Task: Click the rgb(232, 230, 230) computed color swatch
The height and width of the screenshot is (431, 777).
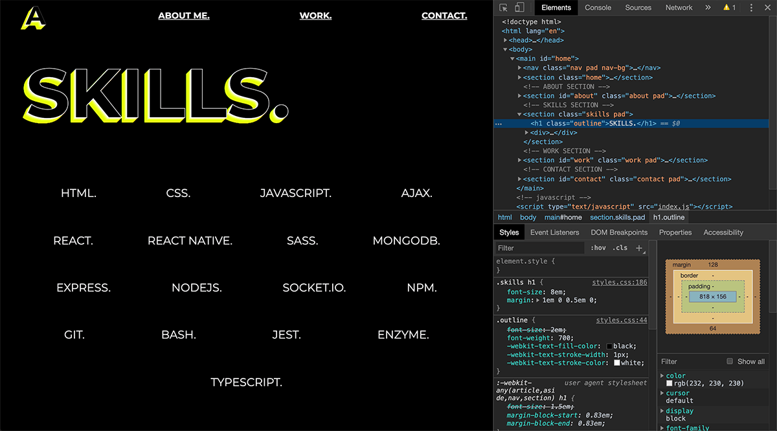Action: point(670,384)
